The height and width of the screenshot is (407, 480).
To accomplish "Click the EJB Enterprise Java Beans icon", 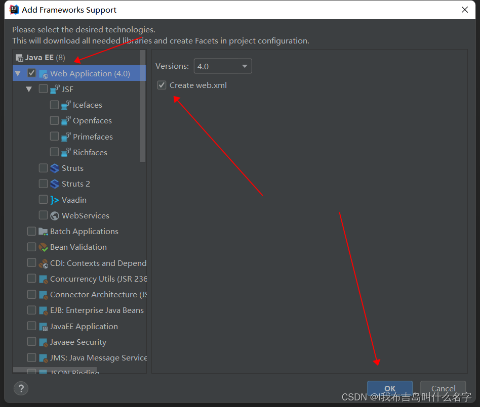I will pos(44,310).
